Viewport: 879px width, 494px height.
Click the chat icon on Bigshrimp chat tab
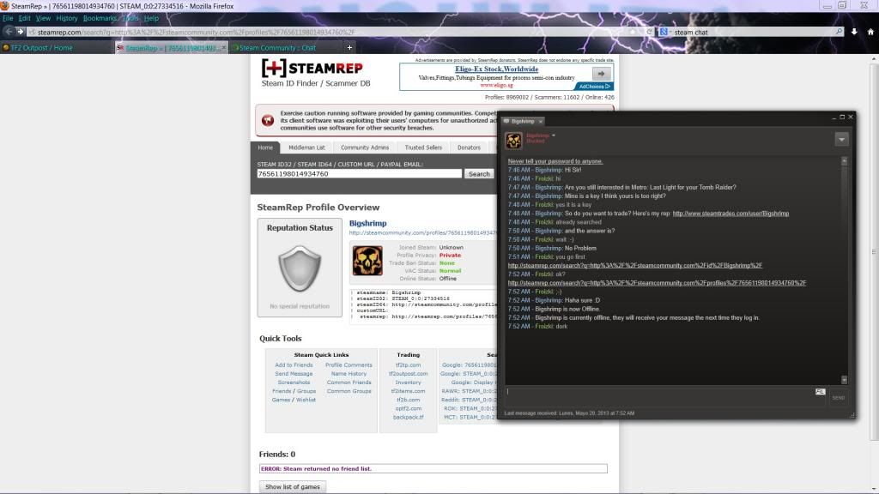click(x=506, y=121)
